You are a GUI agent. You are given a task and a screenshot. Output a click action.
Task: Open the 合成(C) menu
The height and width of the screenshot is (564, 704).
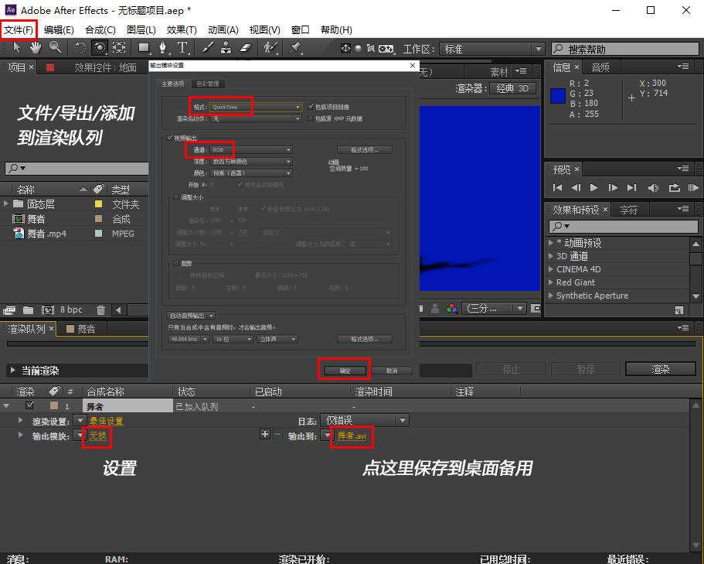(x=100, y=29)
